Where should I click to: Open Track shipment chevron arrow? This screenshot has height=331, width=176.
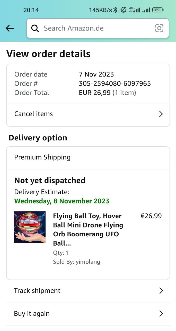[x=161, y=291]
